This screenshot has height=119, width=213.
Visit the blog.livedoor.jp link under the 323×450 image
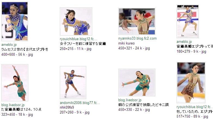(x=13, y=105)
